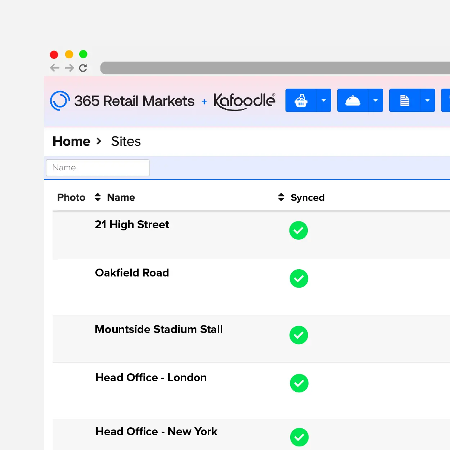Reload the page with the refresh icon
450x450 pixels.
pyautogui.click(x=83, y=68)
